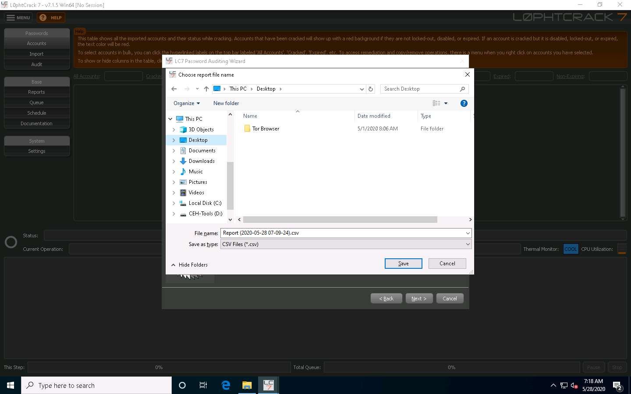
Task: Refresh the Desktop folder listing
Action: (371, 89)
